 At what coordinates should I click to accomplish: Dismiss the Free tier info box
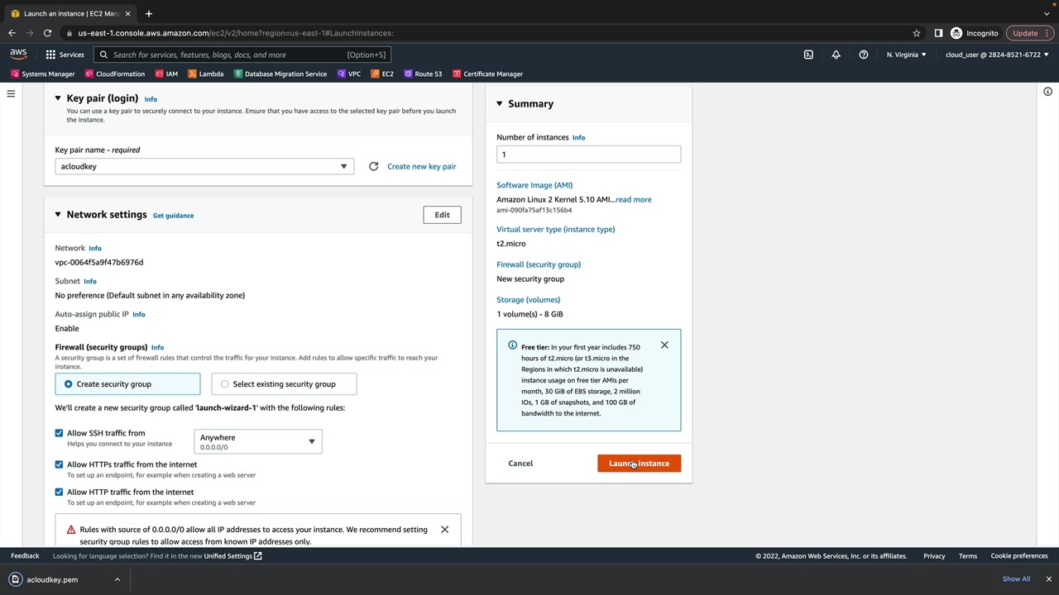point(664,345)
